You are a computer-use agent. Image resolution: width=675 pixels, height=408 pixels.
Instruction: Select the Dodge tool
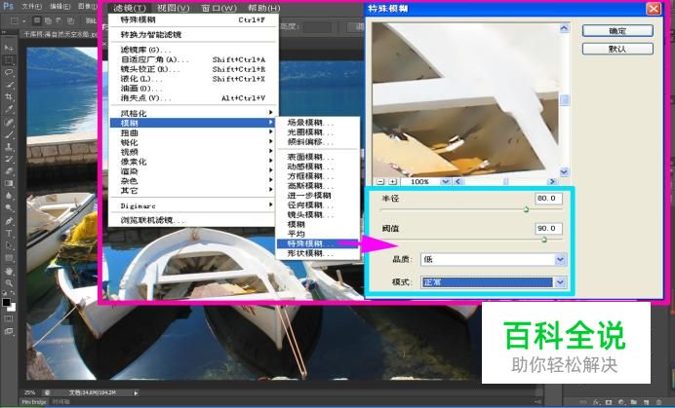click(x=9, y=208)
